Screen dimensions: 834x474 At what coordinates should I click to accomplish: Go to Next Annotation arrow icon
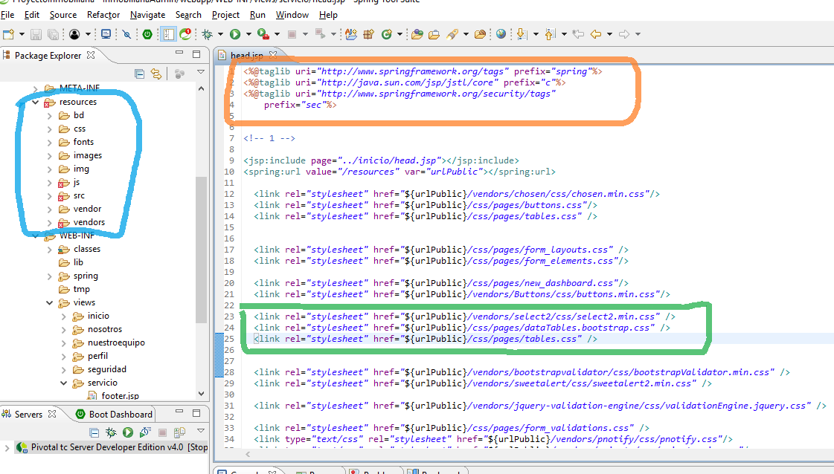pos(522,34)
